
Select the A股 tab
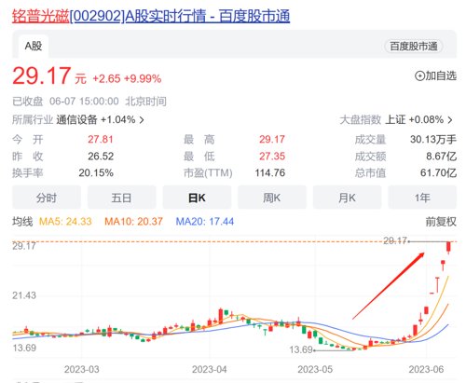(34, 47)
